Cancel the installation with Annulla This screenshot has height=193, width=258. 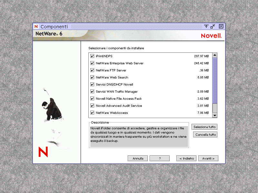click(138, 158)
